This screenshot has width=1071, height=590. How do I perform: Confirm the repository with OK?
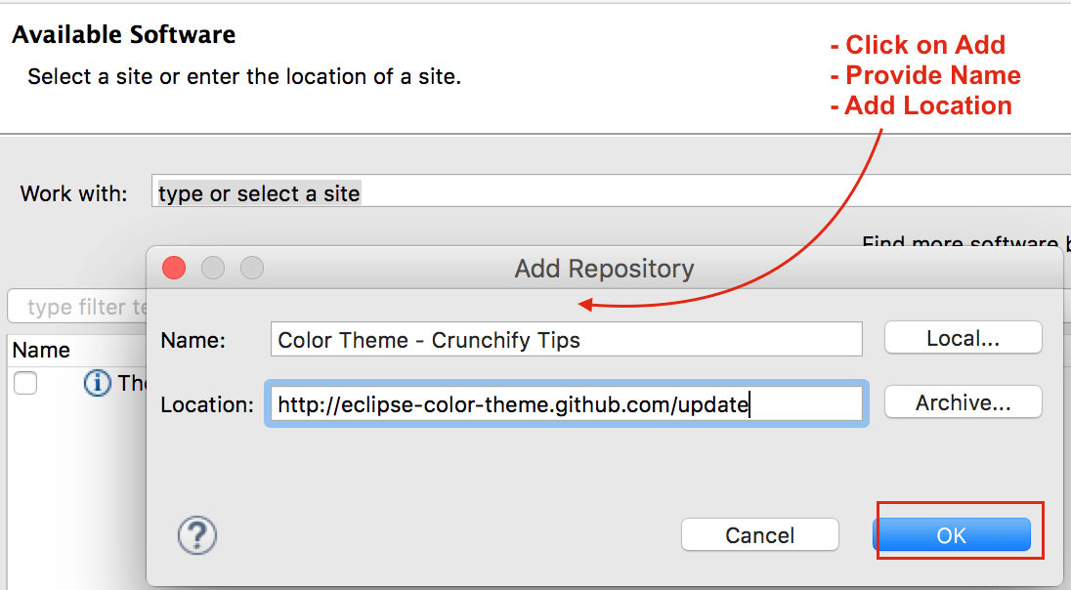[x=953, y=534]
